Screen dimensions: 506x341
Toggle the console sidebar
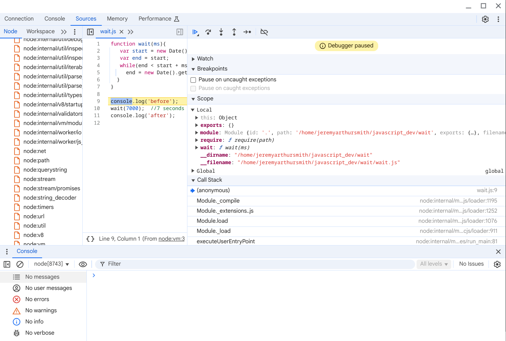pyautogui.click(x=7, y=264)
